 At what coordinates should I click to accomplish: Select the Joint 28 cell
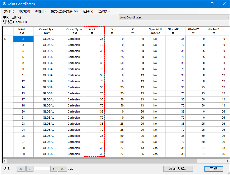click(x=23, y=148)
